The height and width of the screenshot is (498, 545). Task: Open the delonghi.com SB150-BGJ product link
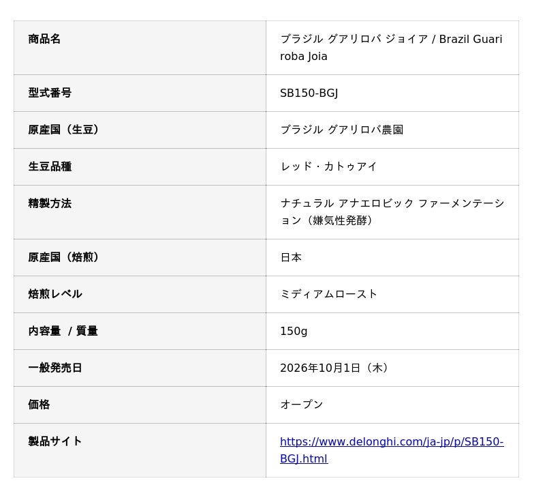392,450
